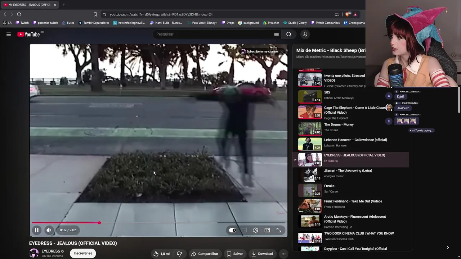Open the more actions ellipsis menu
The width and height of the screenshot is (461, 259).
(x=283, y=254)
